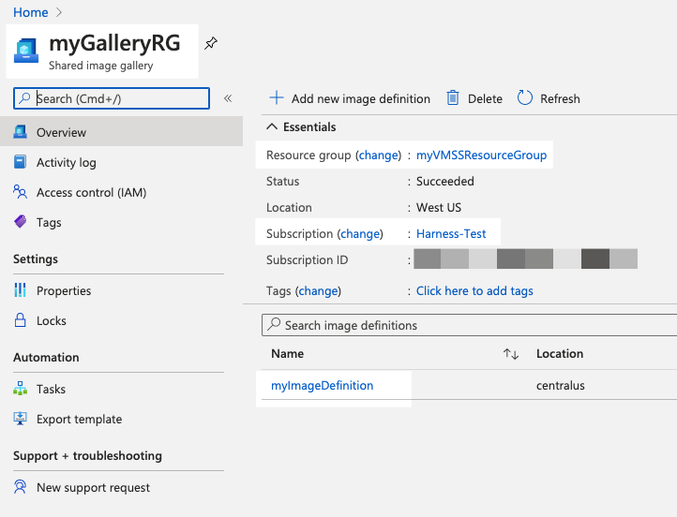The image size is (677, 517).
Task: Click the Tasks automation icon
Action: [x=21, y=389]
